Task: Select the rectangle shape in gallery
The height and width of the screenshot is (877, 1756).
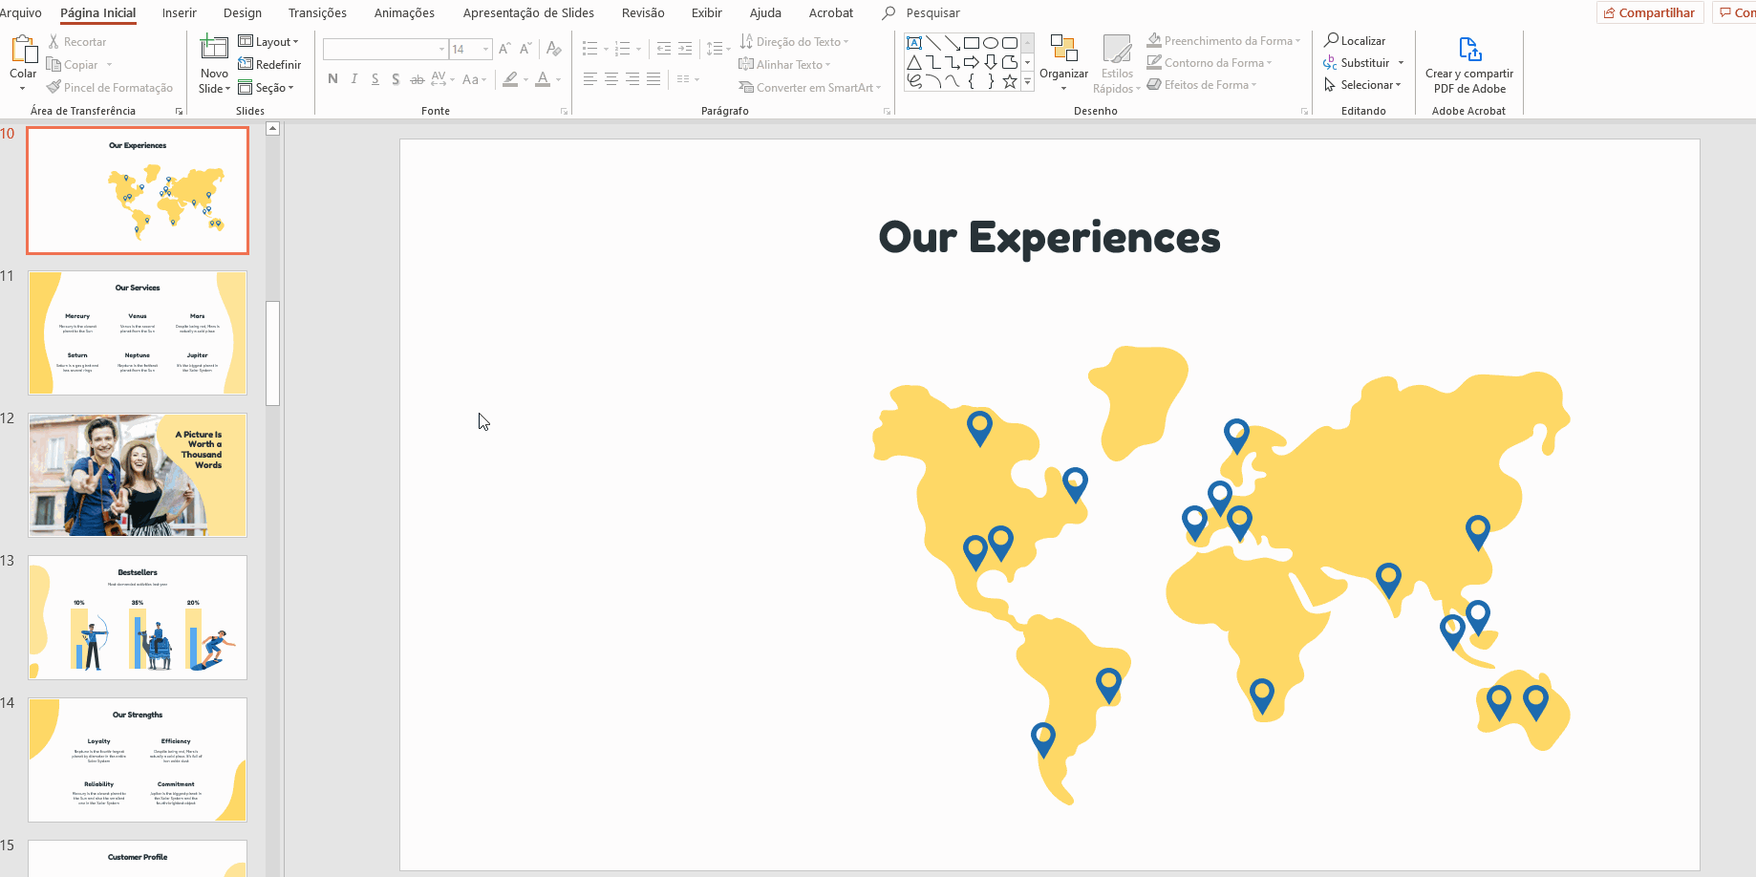Action: point(972,43)
